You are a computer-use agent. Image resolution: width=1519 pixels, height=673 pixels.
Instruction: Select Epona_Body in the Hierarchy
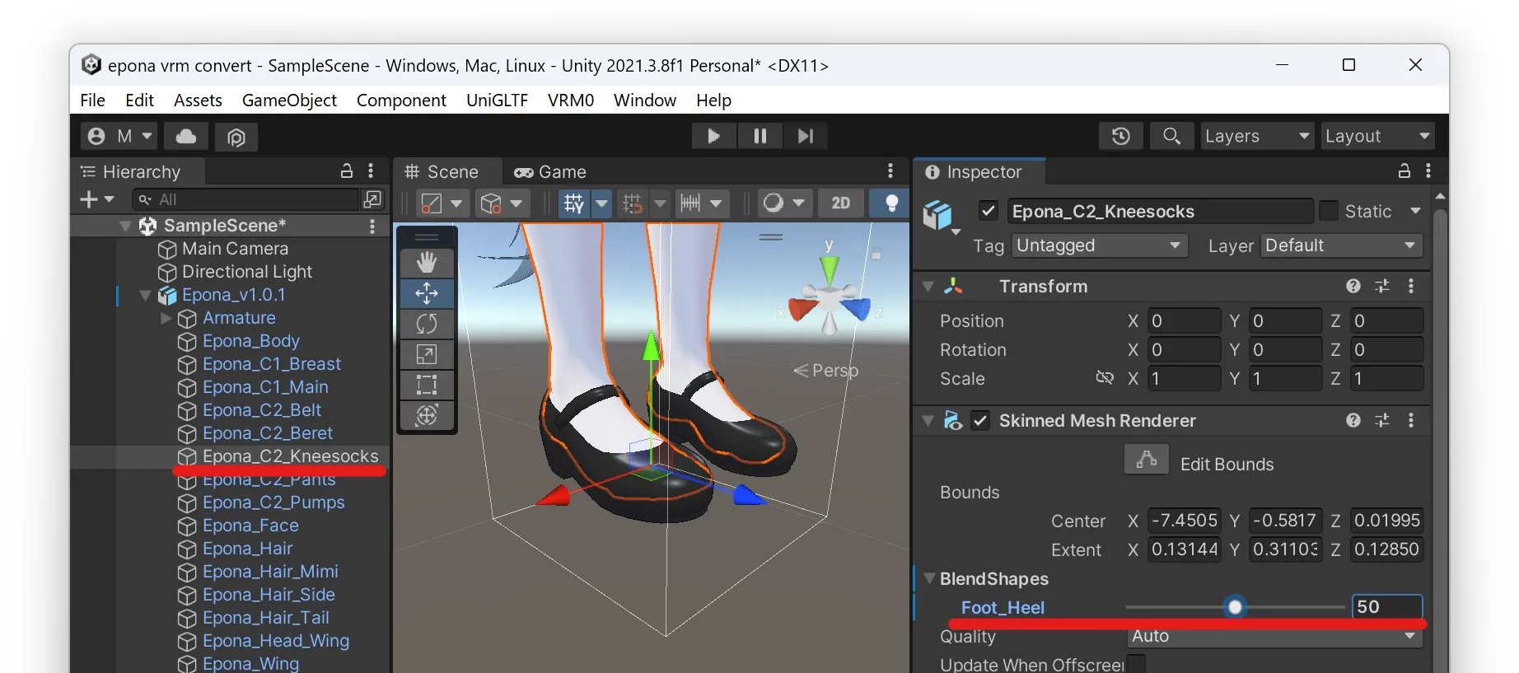(x=250, y=341)
